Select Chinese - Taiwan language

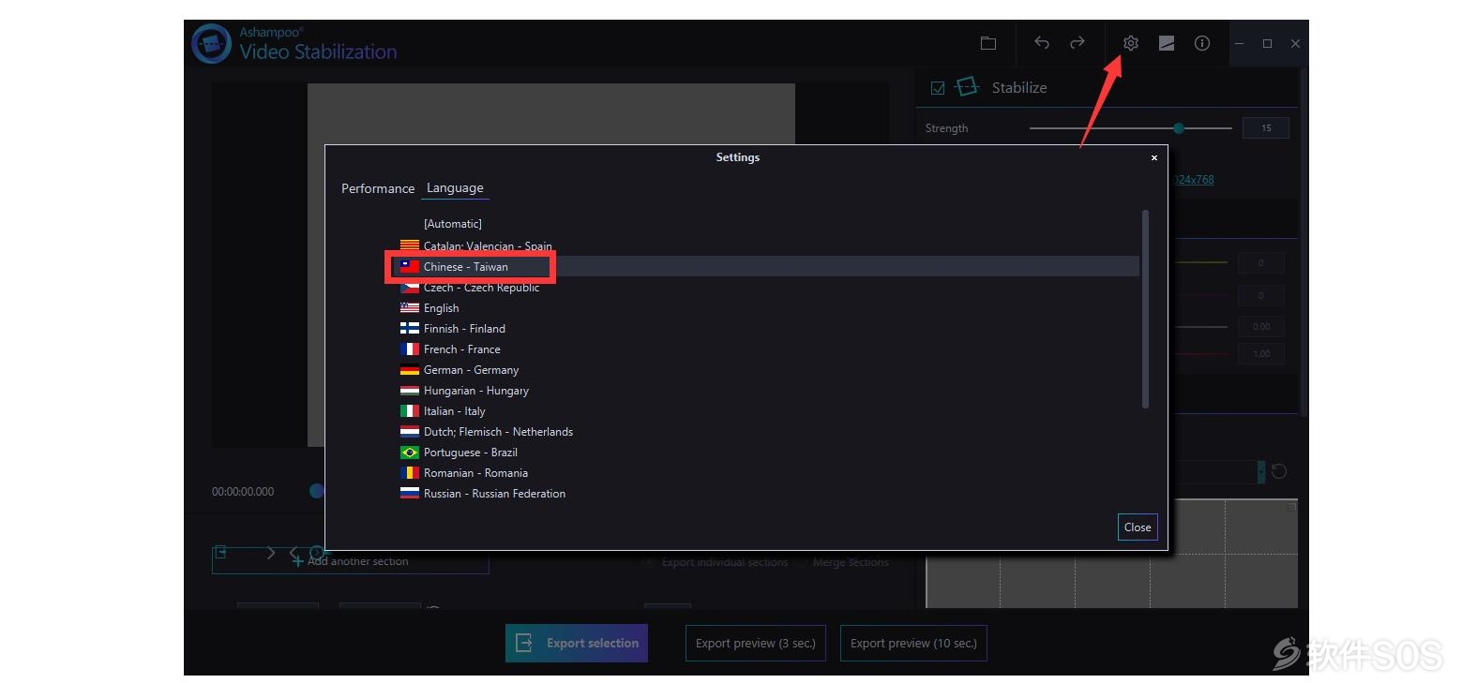(465, 267)
